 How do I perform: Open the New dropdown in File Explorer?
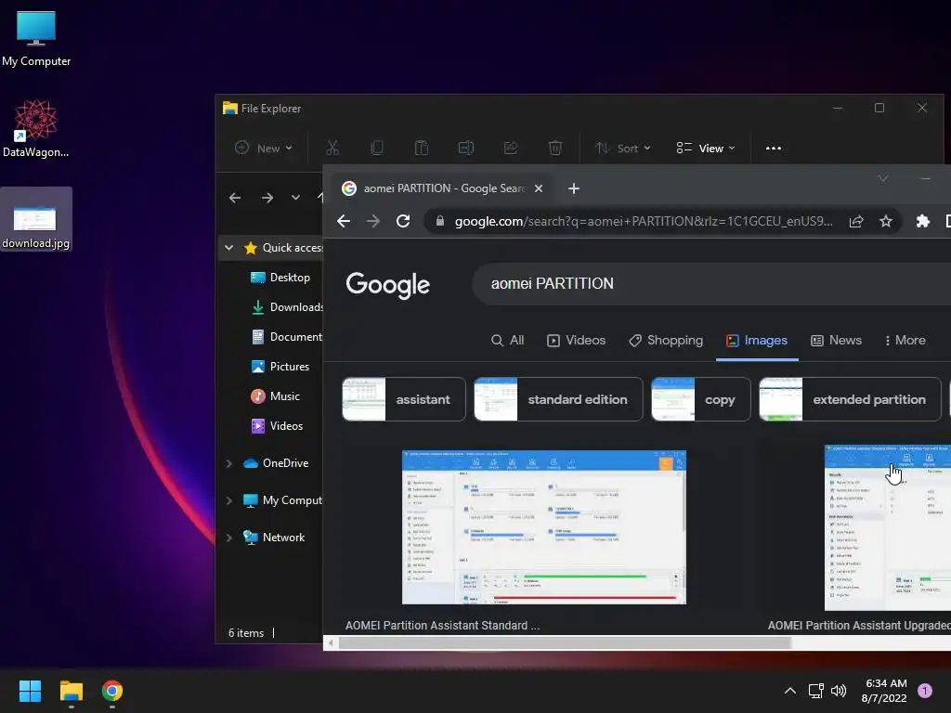point(263,148)
